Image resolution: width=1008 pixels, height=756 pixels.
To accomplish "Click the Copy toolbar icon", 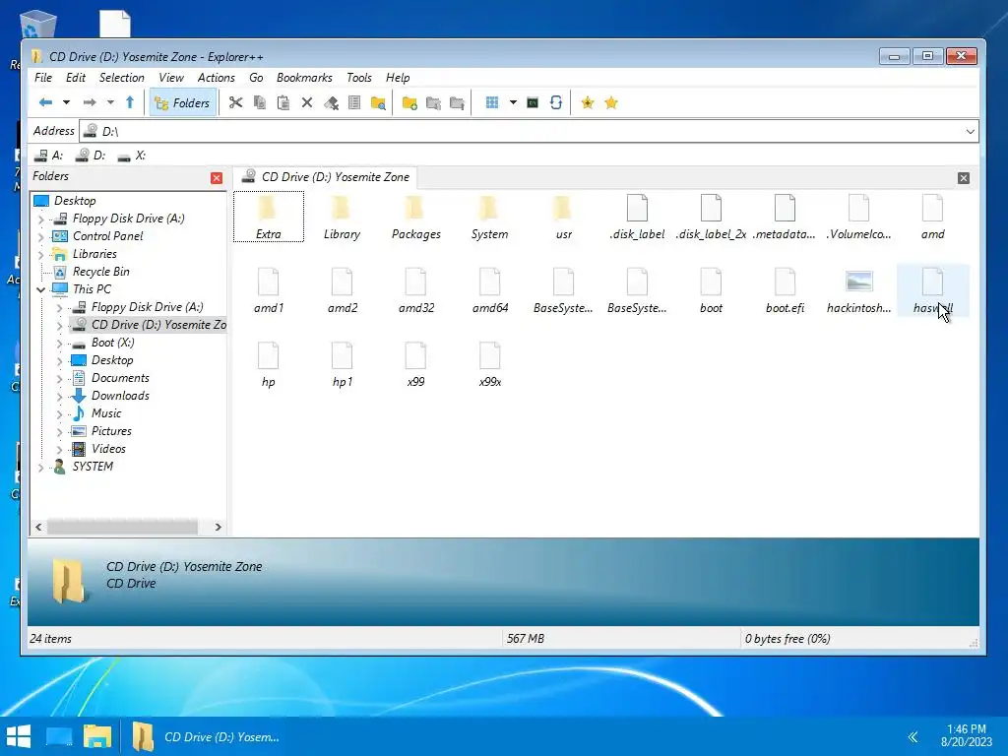I will [260, 102].
